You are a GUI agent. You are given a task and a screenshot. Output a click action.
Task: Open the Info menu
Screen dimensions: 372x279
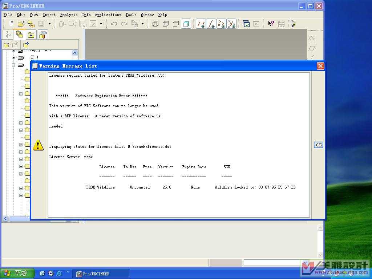point(86,15)
